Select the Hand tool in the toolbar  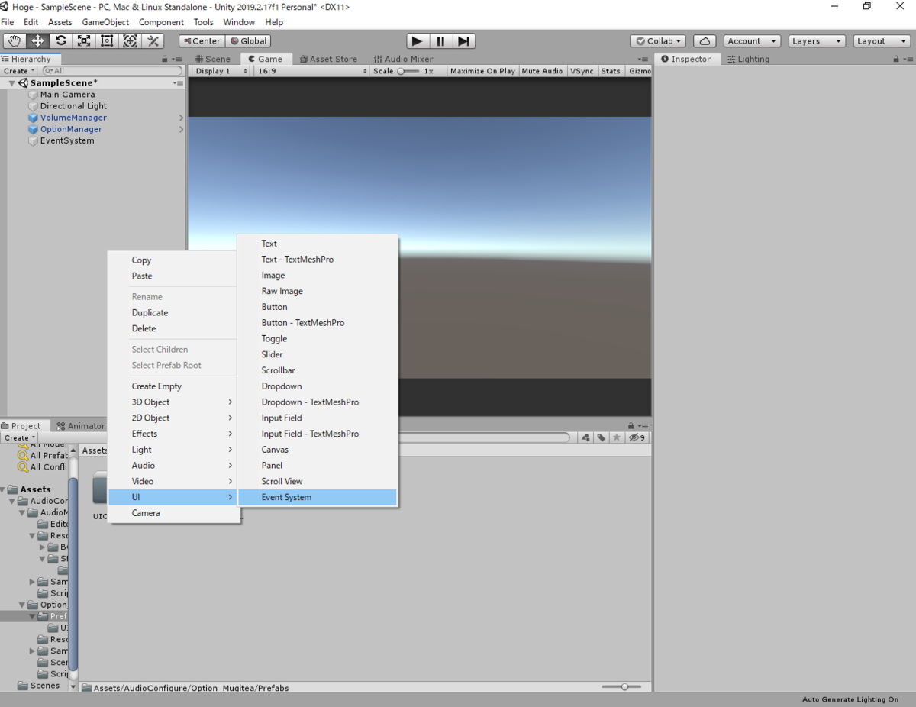pos(14,40)
